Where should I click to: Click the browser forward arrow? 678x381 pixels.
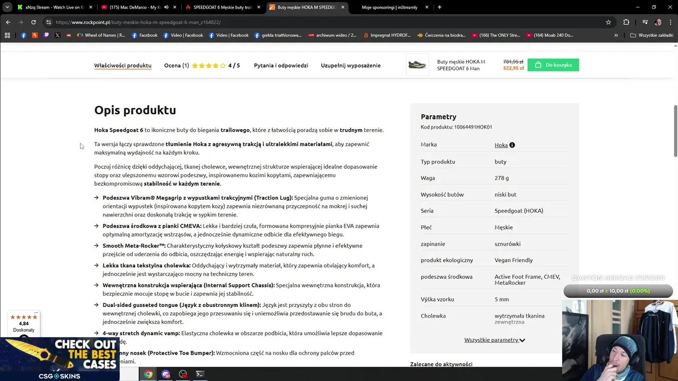coord(21,22)
